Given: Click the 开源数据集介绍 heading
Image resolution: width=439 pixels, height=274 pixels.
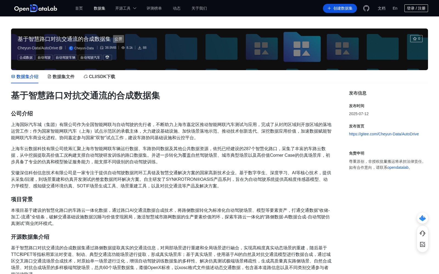Looking at the screenshot, I should click(30, 237).
